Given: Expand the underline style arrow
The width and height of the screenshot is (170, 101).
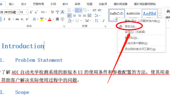Looking at the screenshot, I should 13,19.
